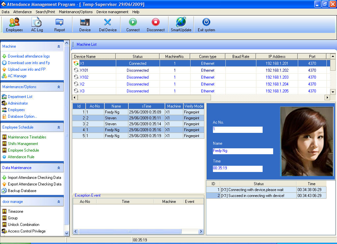Click the red Disconnect icon
Screen dimensions: 337x244
[156, 22]
